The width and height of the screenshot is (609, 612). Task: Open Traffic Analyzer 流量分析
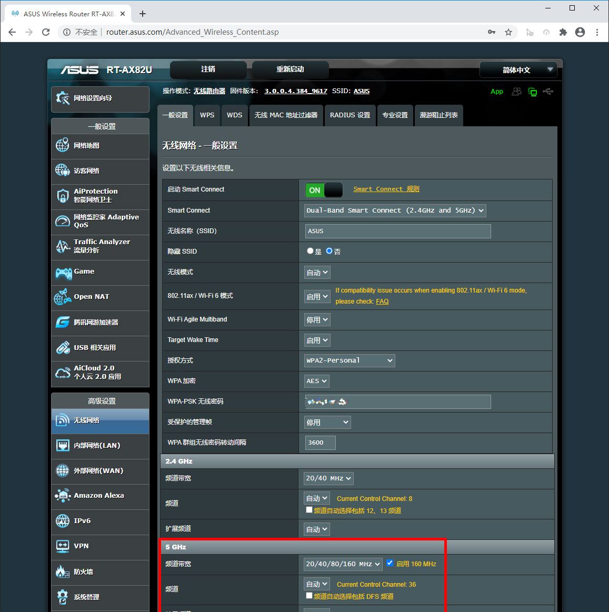(x=100, y=247)
